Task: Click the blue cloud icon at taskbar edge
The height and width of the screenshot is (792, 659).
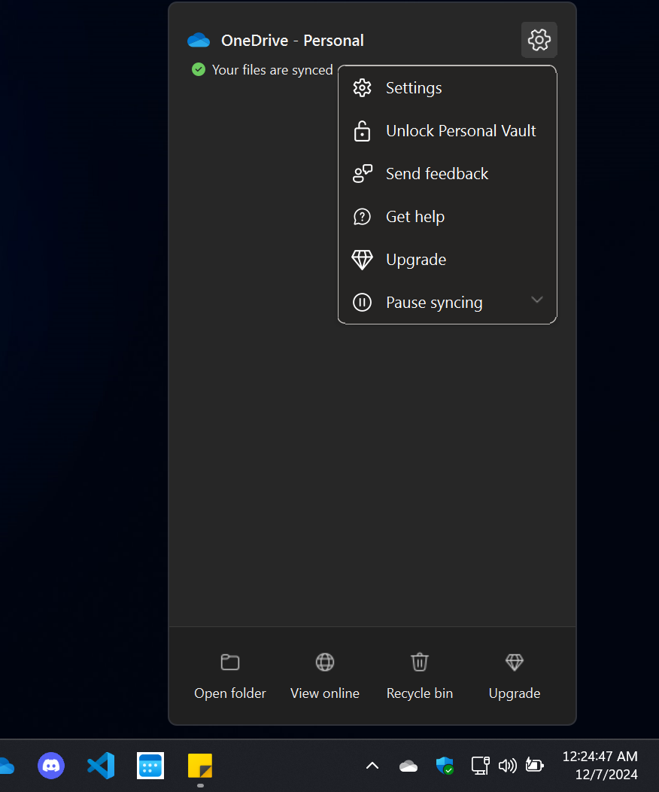Action: tap(6, 766)
